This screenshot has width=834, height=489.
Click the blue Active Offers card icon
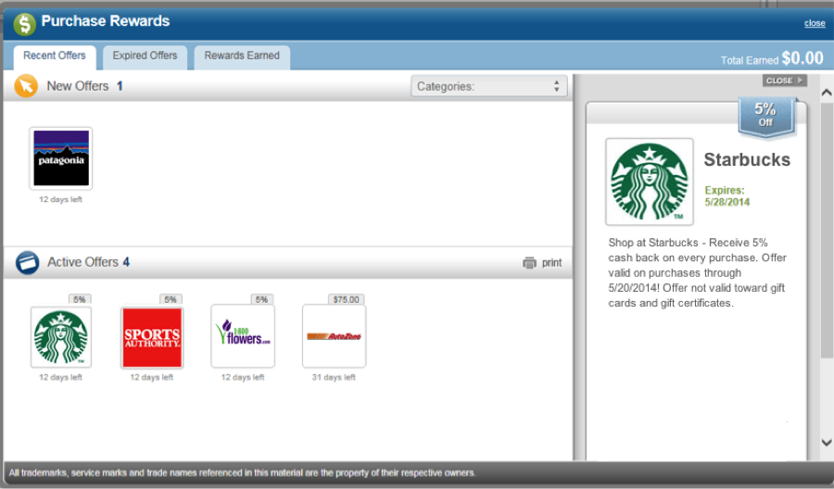[x=27, y=262]
